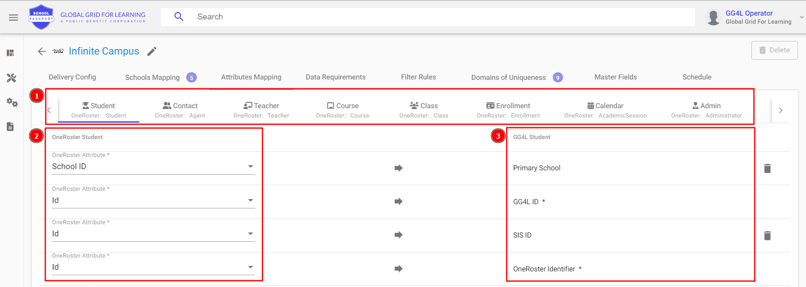Click the SIS ID field label
The height and width of the screenshot is (287, 806).
(x=522, y=235)
